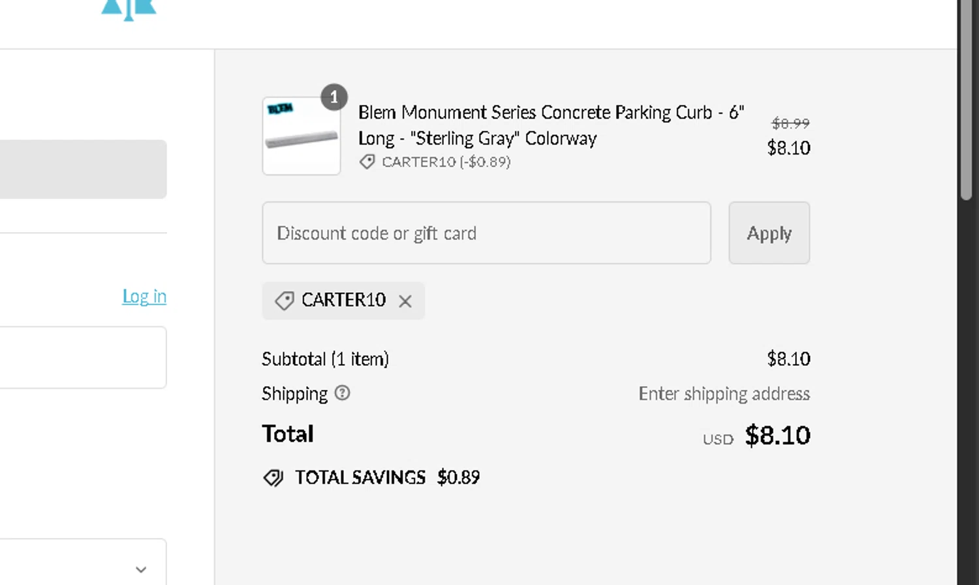Click the Total Savings tag icon
The height and width of the screenshot is (585, 979).
pyautogui.click(x=273, y=478)
